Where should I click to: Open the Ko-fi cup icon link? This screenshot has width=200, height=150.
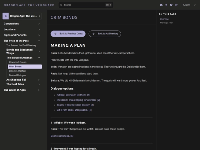point(176,5)
